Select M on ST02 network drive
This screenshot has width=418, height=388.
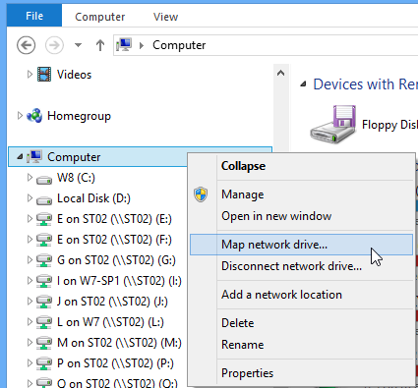[x=119, y=343]
